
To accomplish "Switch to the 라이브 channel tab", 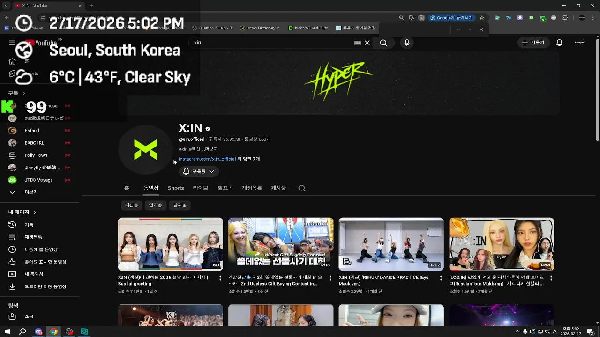I will (x=200, y=188).
